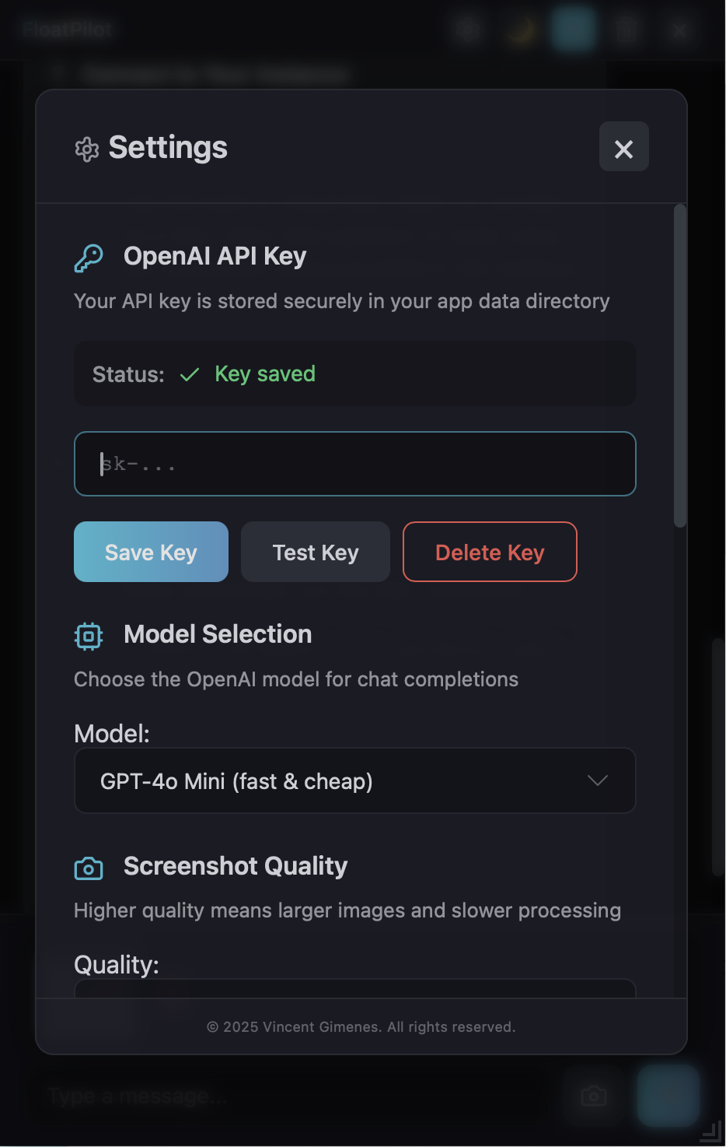Click Delete Key to remove the stored key
The height and width of the screenshot is (1147, 726).
click(489, 552)
